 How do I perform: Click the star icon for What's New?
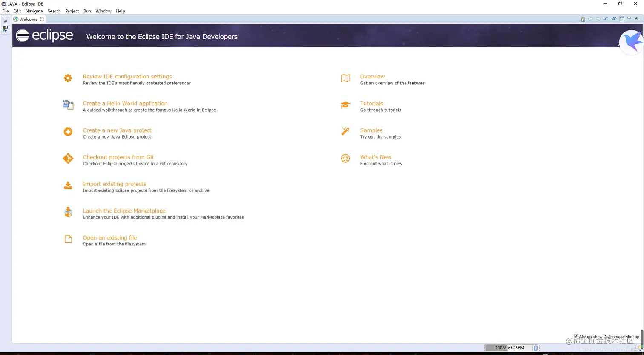[345, 159]
